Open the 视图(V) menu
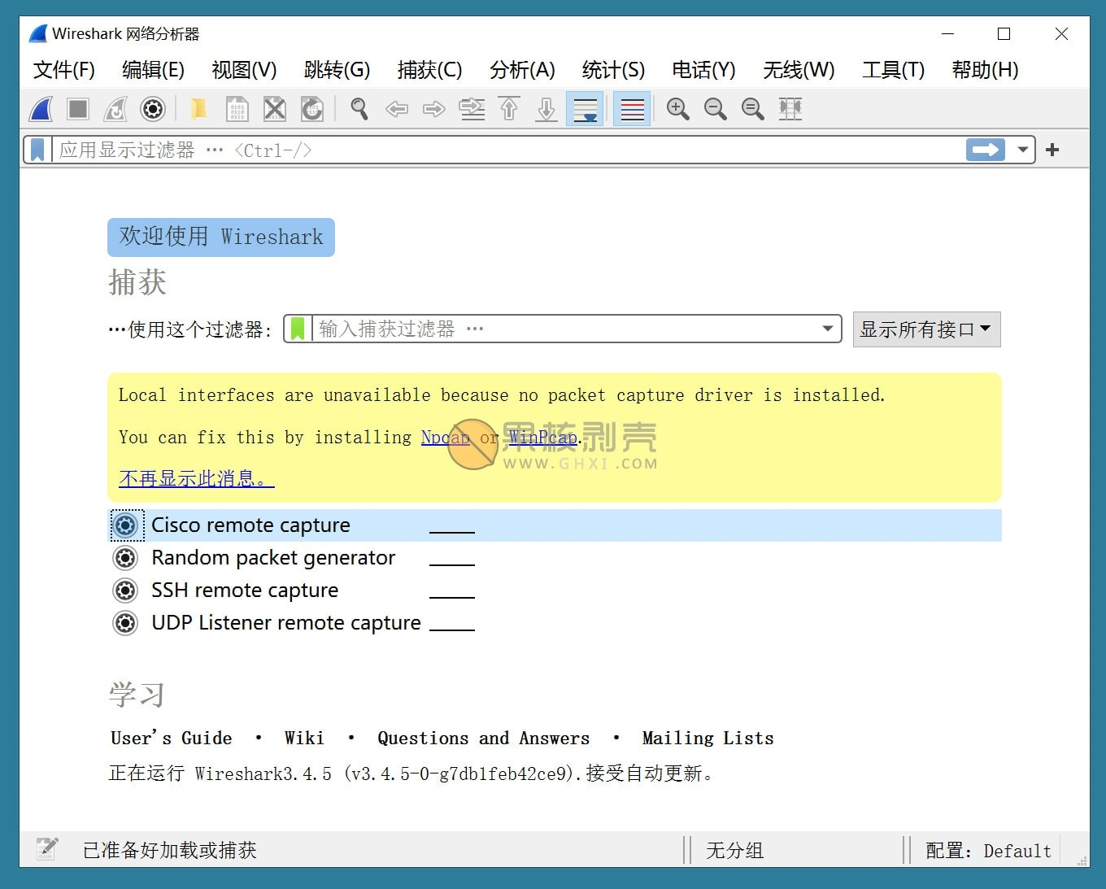Screen dimensions: 1106x889 point(244,70)
